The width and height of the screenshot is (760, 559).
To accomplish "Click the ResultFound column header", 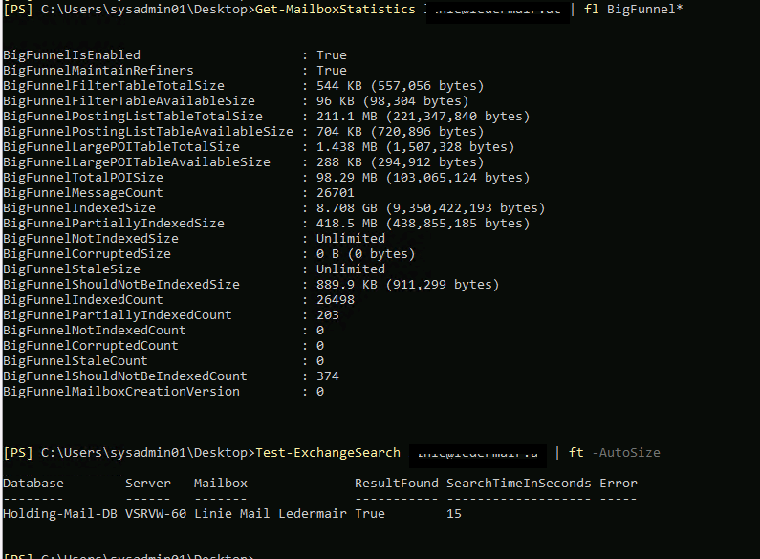I will [x=397, y=483].
